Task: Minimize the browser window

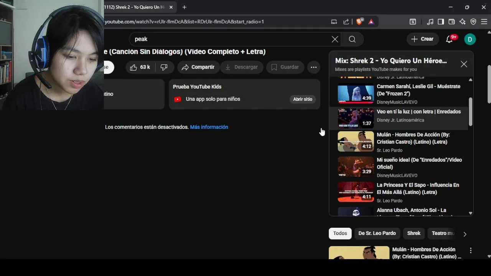Action: pyautogui.click(x=450, y=7)
